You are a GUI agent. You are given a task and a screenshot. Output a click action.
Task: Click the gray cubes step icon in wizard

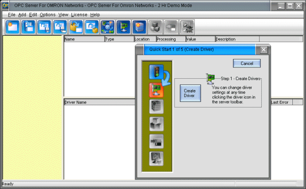[x=156, y=124]
